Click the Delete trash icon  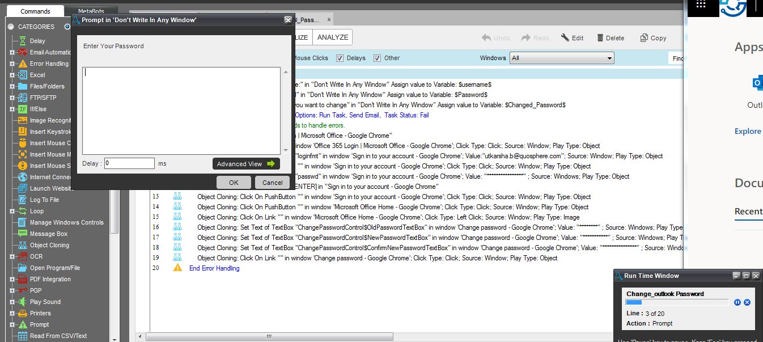coord(600,38)
